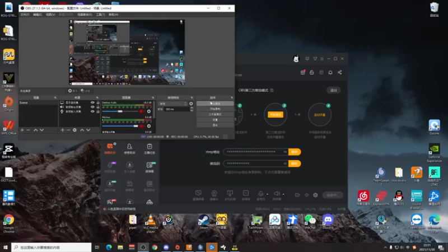Lock the audio output capture source
The width and height of the screenshot is (448, 252).
point(98,107)
